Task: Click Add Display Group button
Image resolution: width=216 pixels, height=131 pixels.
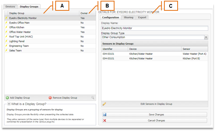Action: pos(18,98)
